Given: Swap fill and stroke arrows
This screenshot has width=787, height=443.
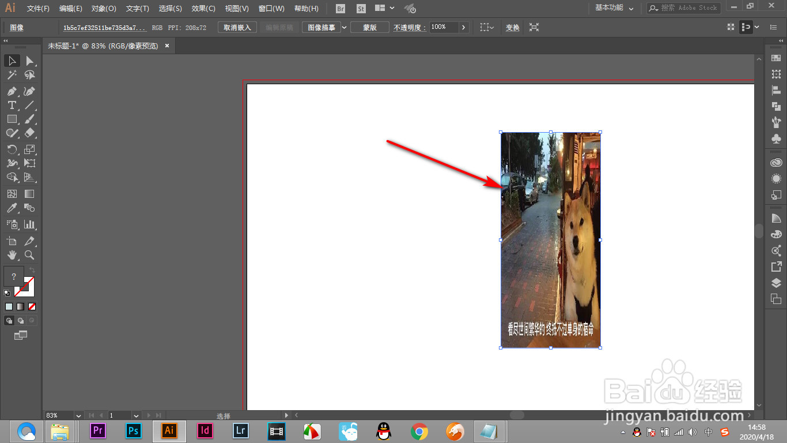Looking at the screenshot, I should coord(33,269).
